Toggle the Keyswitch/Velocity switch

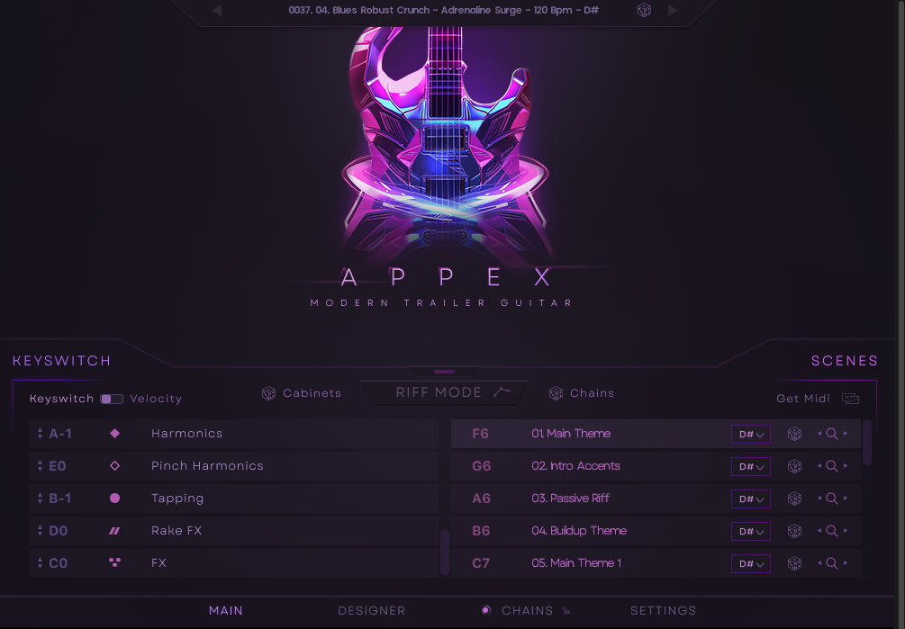[112, 399]
